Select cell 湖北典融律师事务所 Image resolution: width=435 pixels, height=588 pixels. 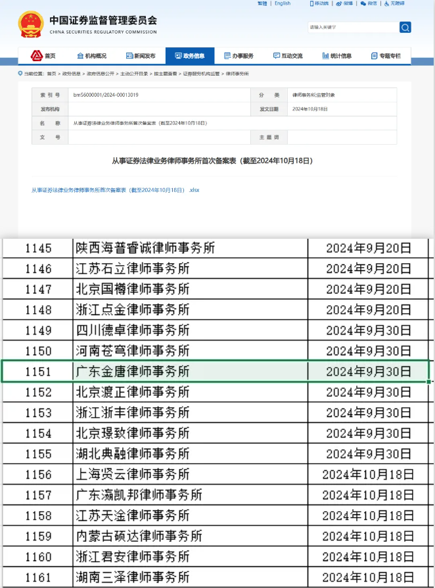pyautogui.click(x=191, y=454)
